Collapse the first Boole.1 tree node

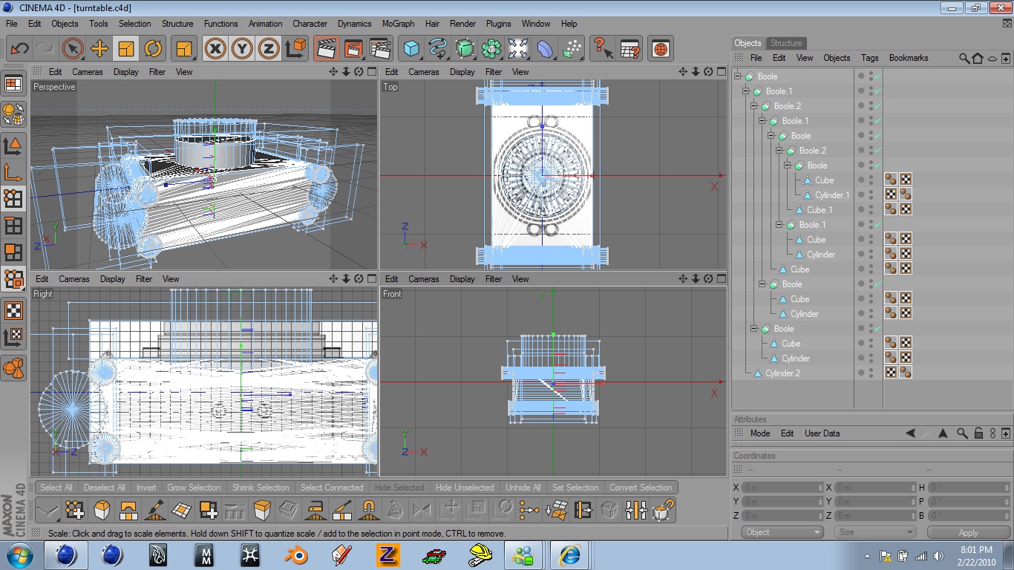coord(746,91)
